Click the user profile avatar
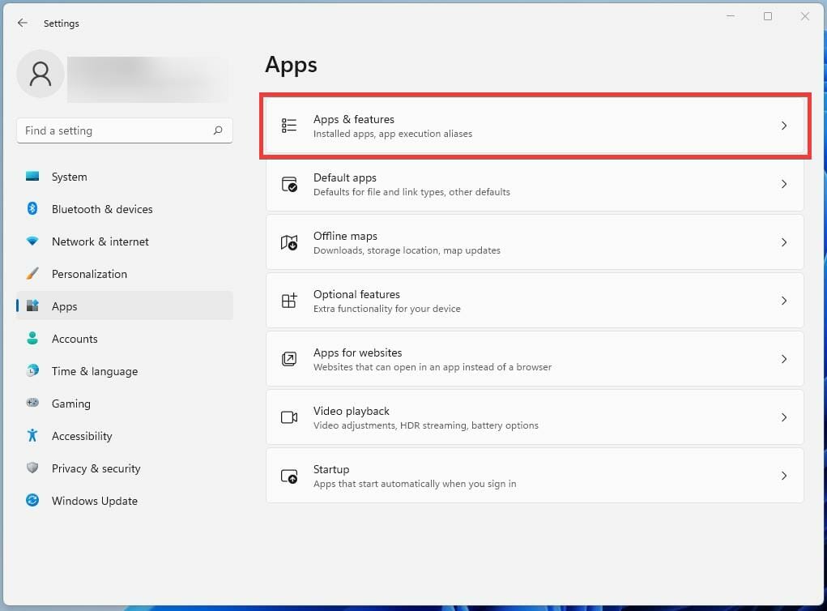 tap(40, 74)
